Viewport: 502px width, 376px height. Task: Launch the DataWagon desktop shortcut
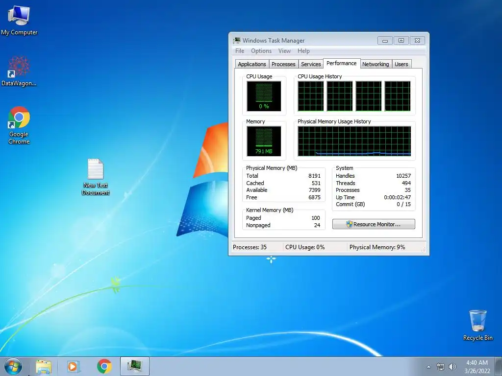pos(19,71)
